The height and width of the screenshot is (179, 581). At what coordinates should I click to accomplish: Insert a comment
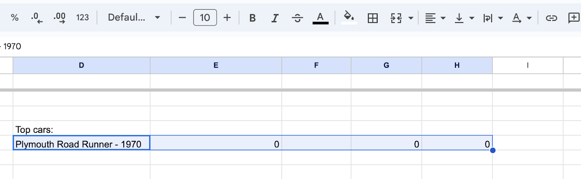pyautogui.click(x=574, y=17)
